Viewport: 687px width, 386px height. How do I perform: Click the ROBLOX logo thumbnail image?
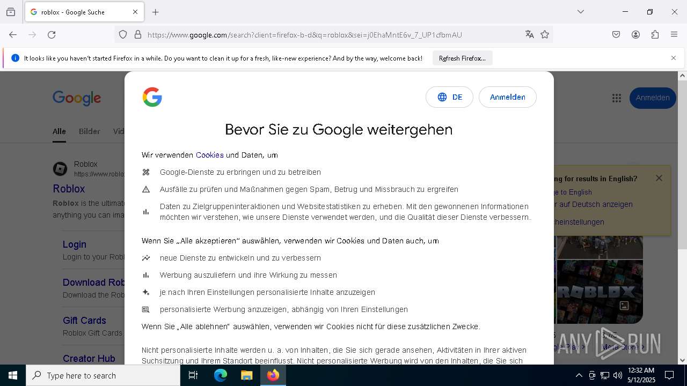click(600, 292)
